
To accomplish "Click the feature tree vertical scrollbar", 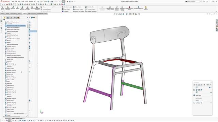I will pos(28,26).
